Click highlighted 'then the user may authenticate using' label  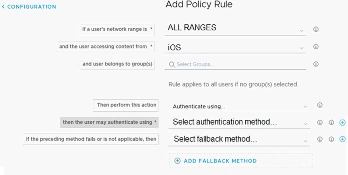click(x=109, y=122)
